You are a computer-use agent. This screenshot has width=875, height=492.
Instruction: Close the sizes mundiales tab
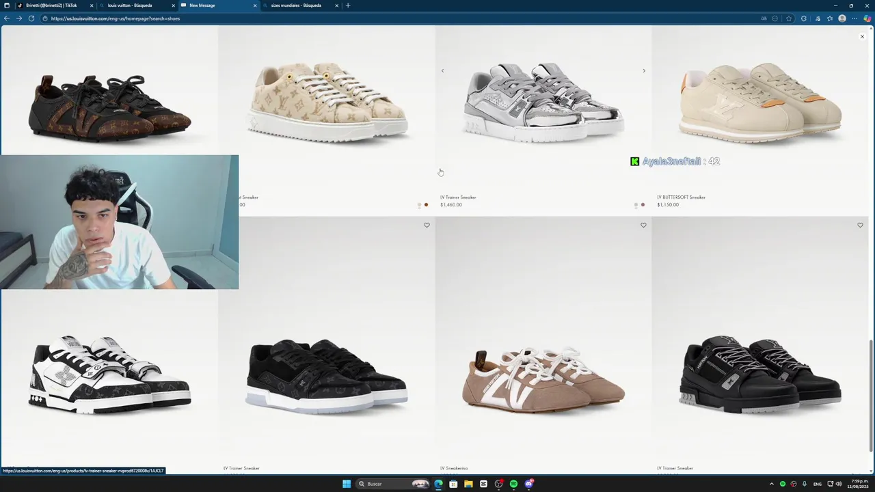(336, 5)
